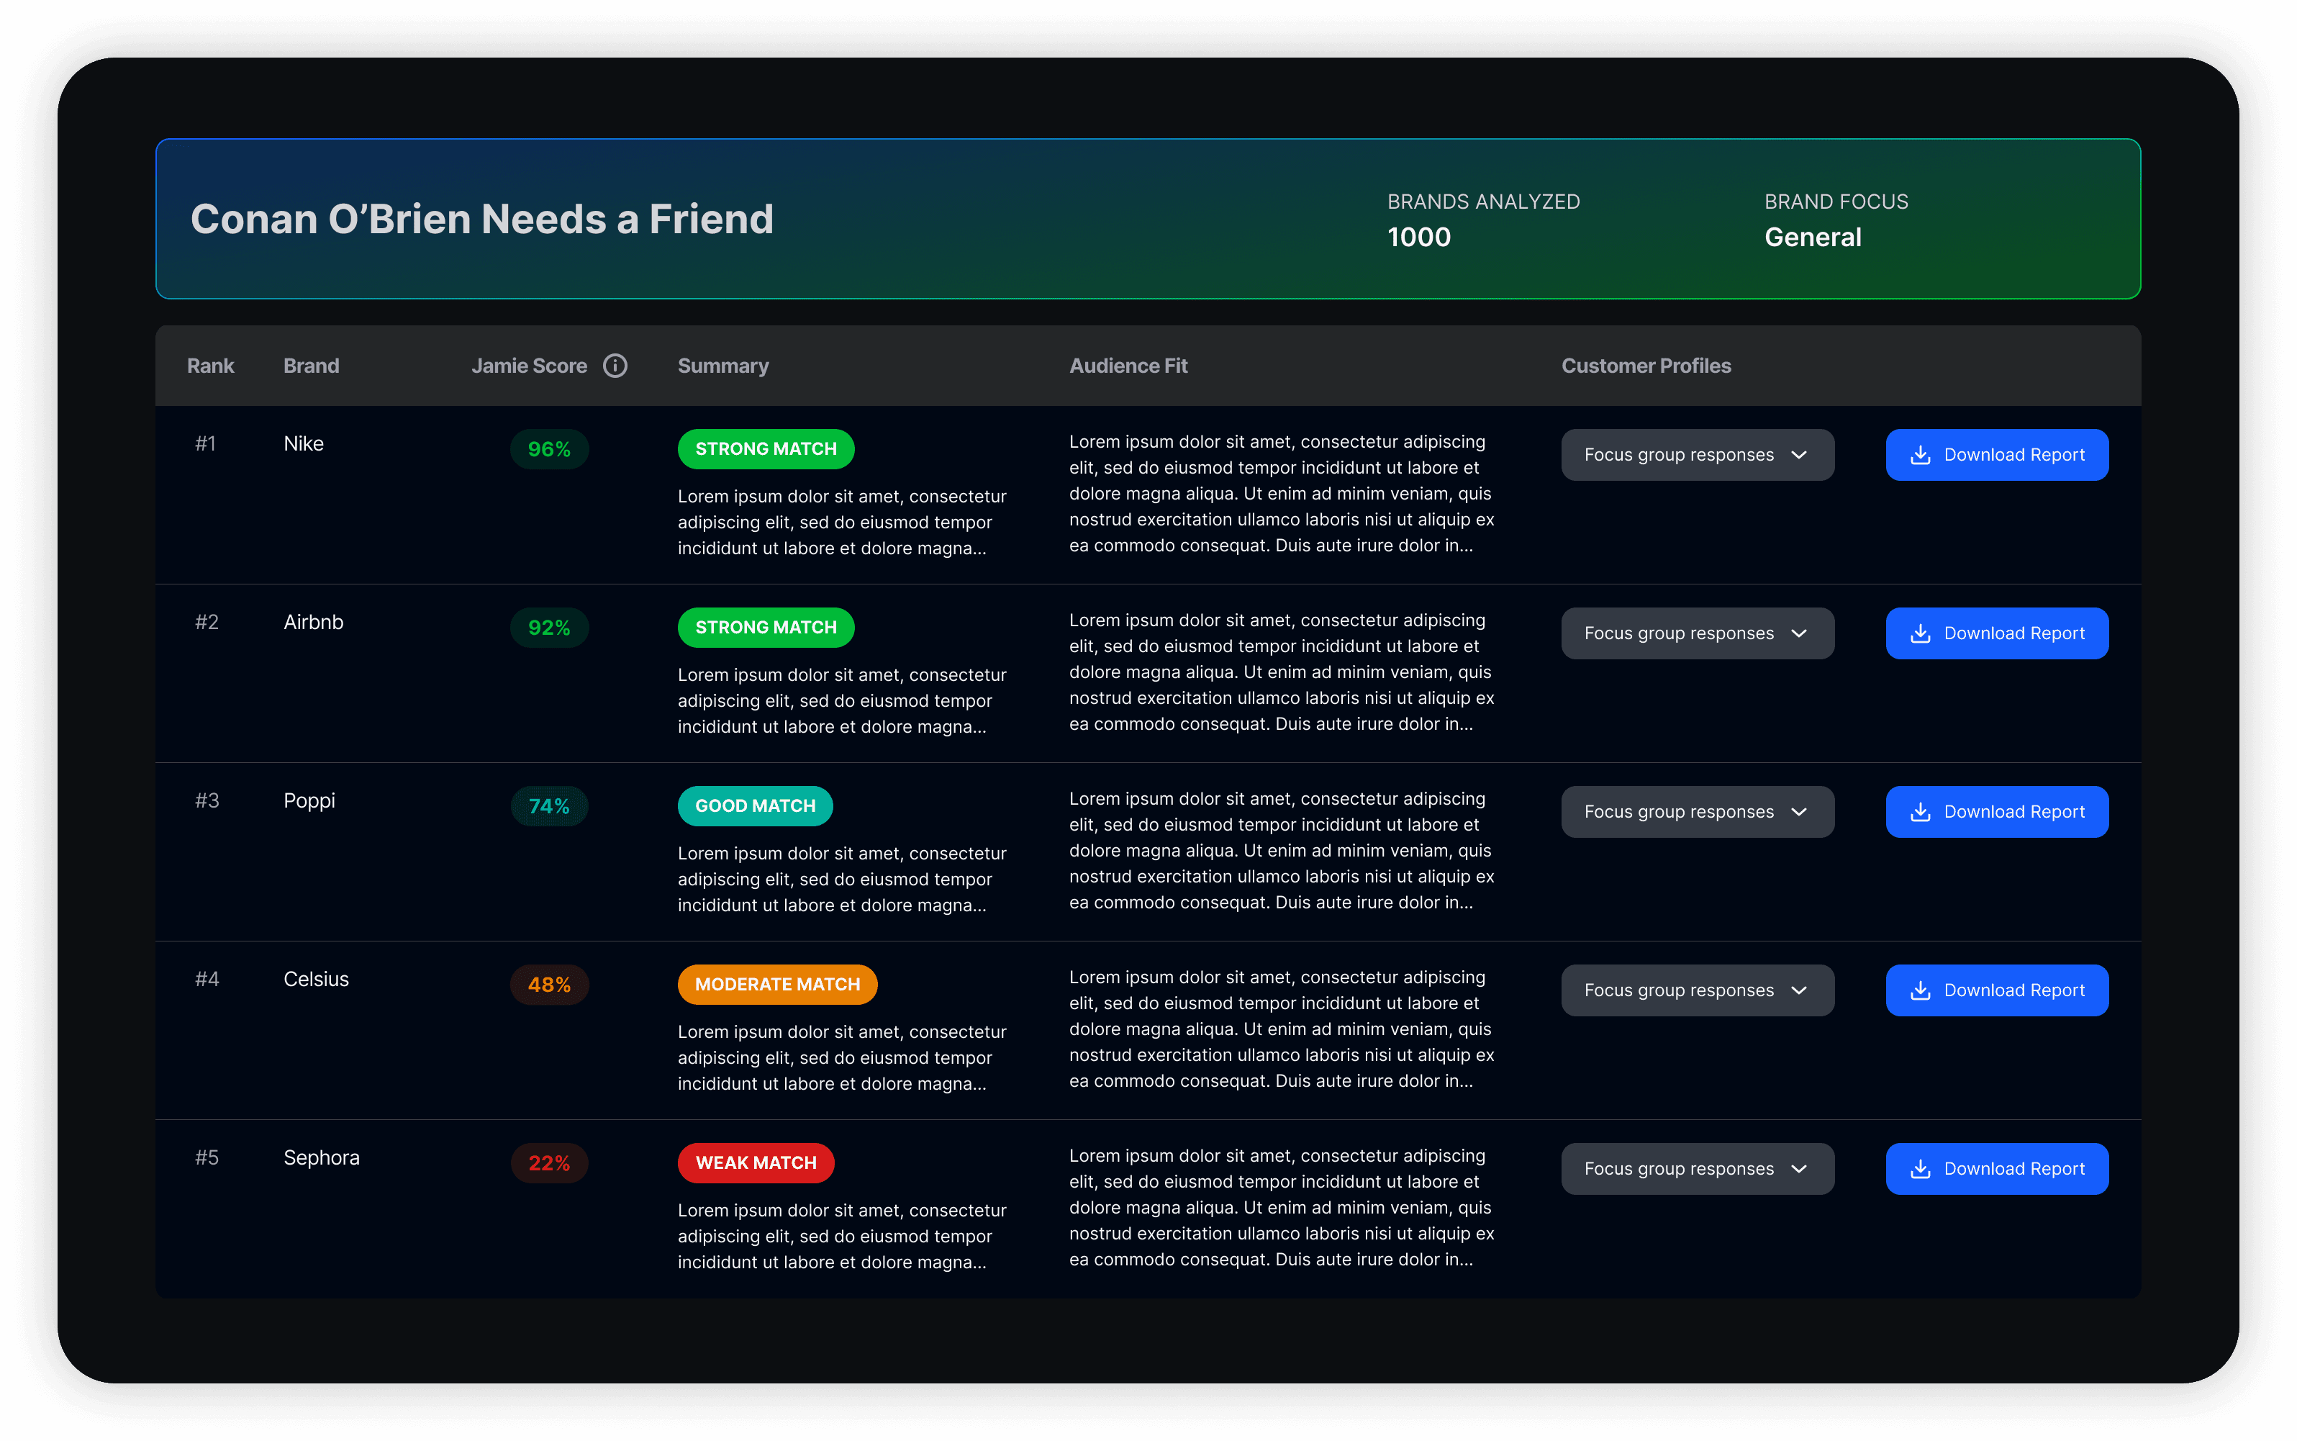The width and height of the screenshot is (2297, 1441).
Task: Click the 96% Jamie Score pill
Action: coord(549,449)
